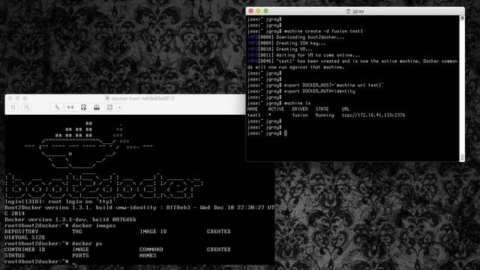This screenshot has width=480, height=270.
Task: Click the DRIVER column header
Action: (300, 109)
